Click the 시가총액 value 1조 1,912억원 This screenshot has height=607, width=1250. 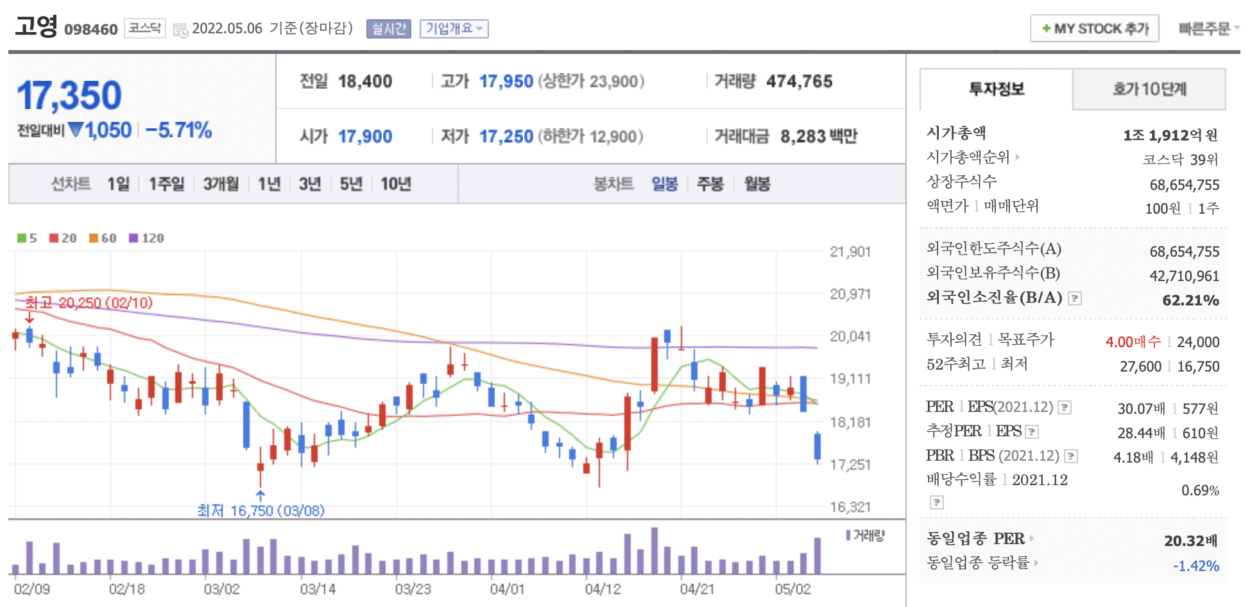pyautogui.click(x=1170, y=135)
